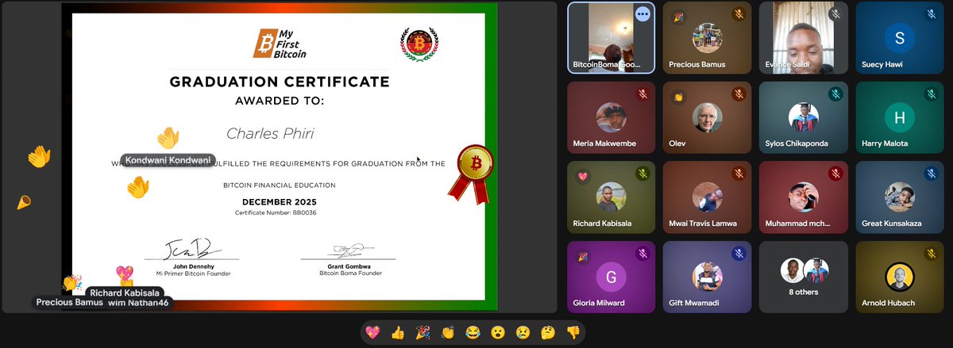Send the crying face reaction
The height and width of the screenshot is (348, 953).
(523, 333)
